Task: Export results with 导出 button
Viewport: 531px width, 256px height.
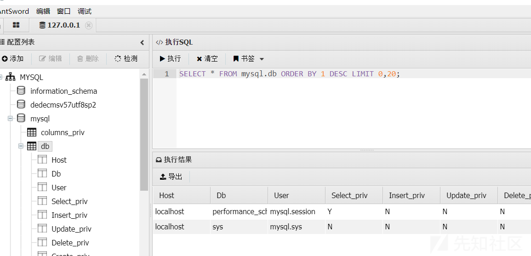Action: pyautogui.click(x=171, y=176)
